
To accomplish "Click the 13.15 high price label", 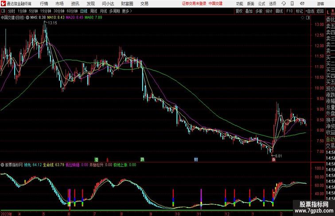I will (52, 23).
